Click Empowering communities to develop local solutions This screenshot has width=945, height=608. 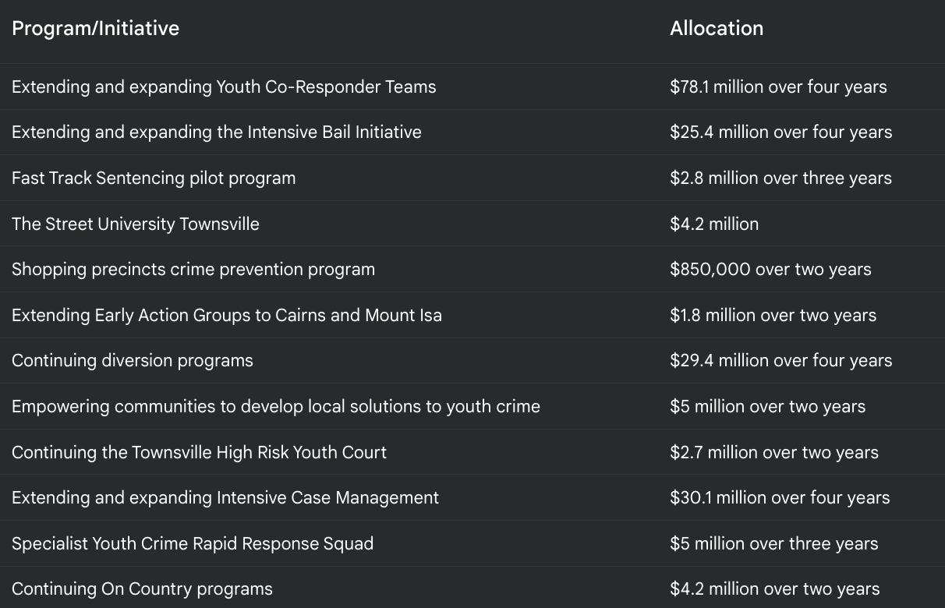click(x=275, y=406)
